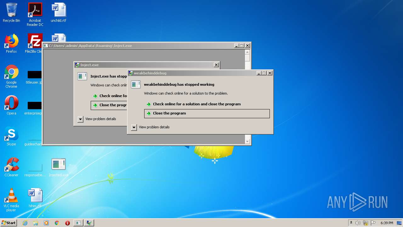Image resolution: width=403 pixels, height=227 pixels.
Task: Minimize the Inject.exe console window
Action: [236, 46]
